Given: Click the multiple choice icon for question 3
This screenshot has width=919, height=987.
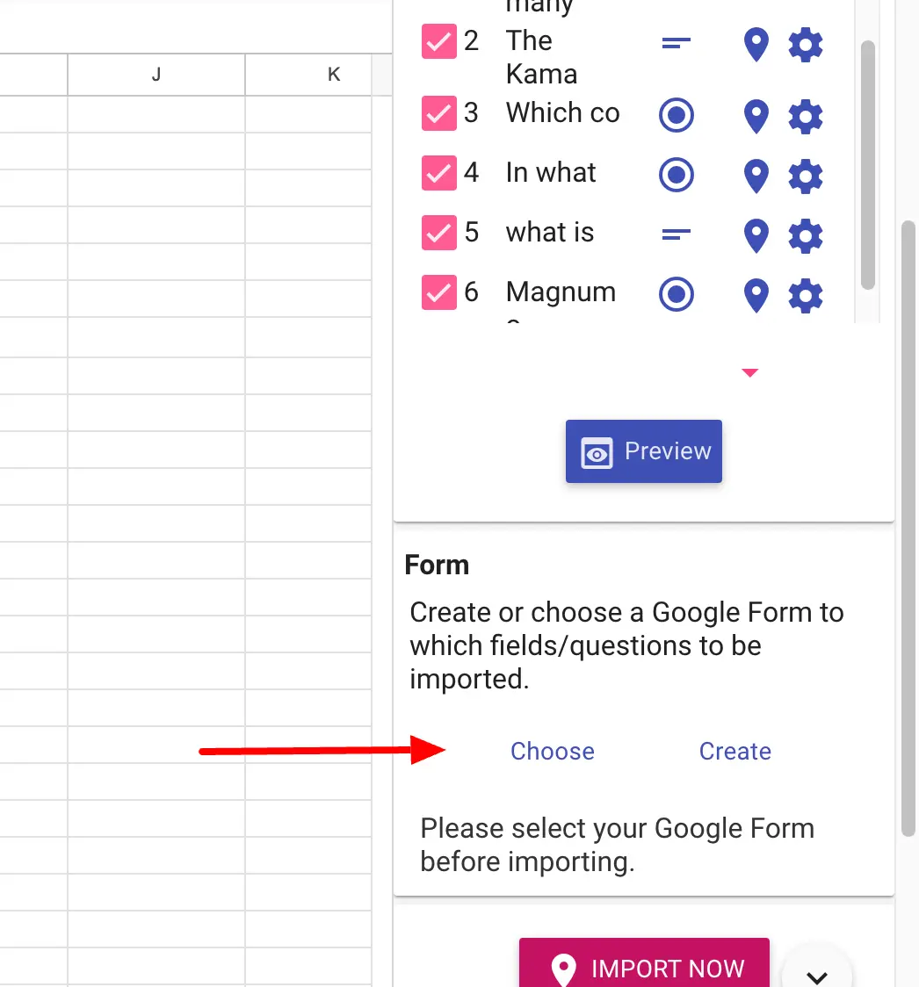Looking at the screenshot, I should pos(676,116).
